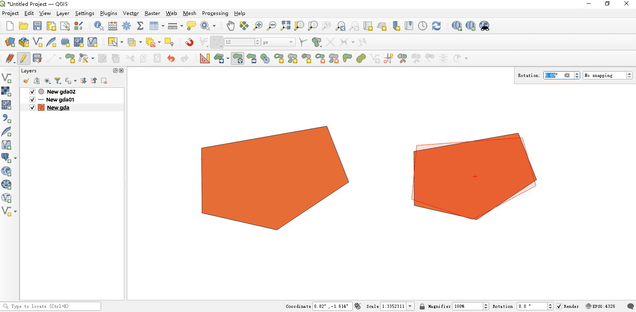The width and height of the screenshot is (636, 312).
Task: Expand the select features tool dropdown arrow
Action: point(121,42)
